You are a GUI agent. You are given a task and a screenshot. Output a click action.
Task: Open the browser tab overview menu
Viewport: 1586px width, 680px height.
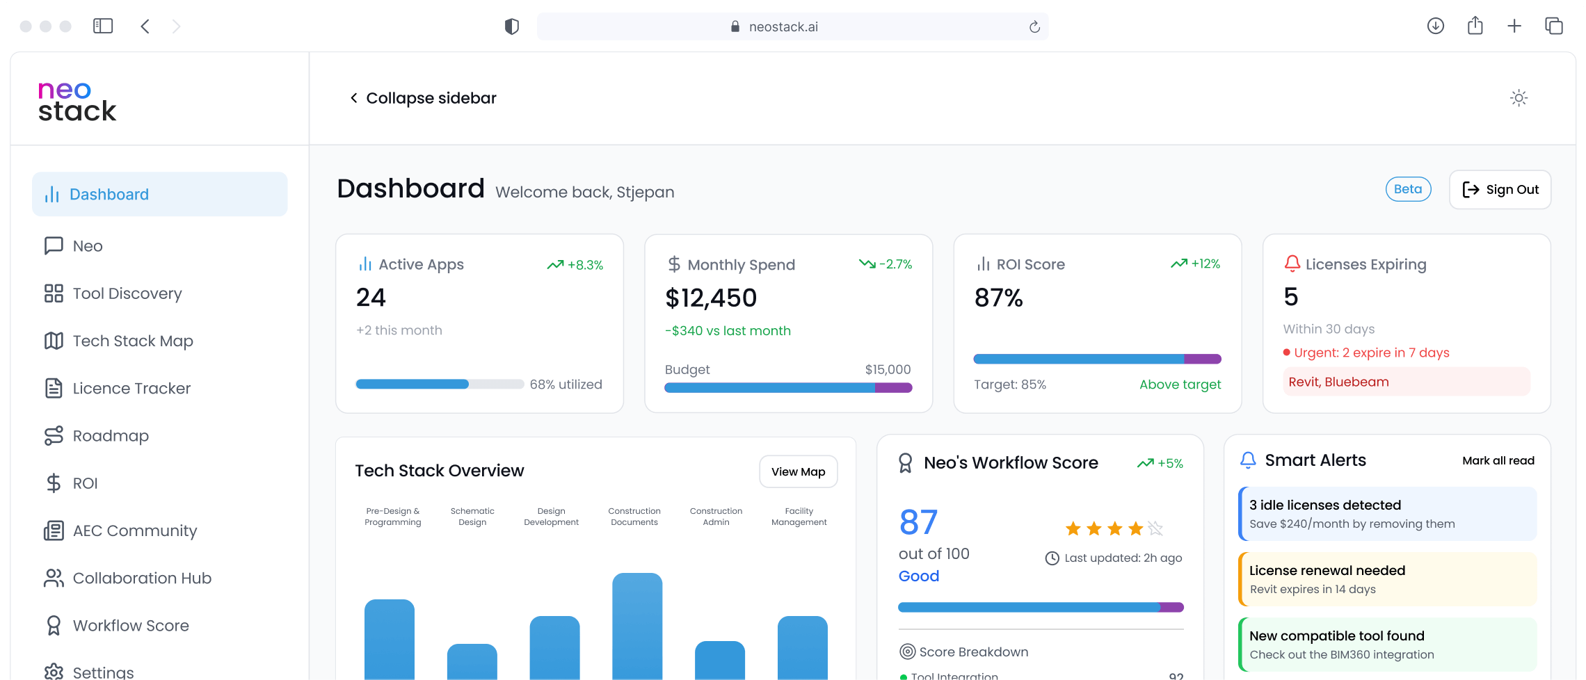pos(1554,26)
